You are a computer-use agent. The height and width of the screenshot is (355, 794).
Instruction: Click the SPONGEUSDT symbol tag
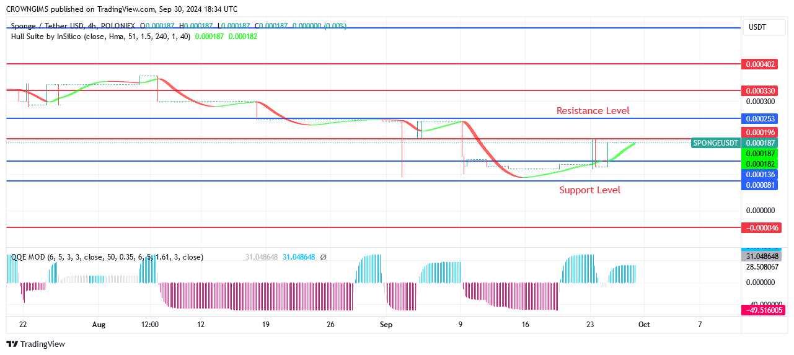point(715,143)
